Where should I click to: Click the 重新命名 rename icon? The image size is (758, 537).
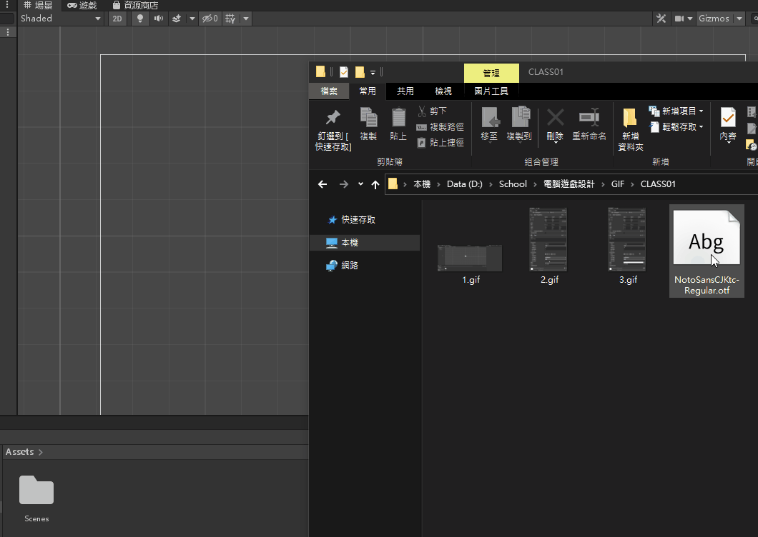(589, 119)
